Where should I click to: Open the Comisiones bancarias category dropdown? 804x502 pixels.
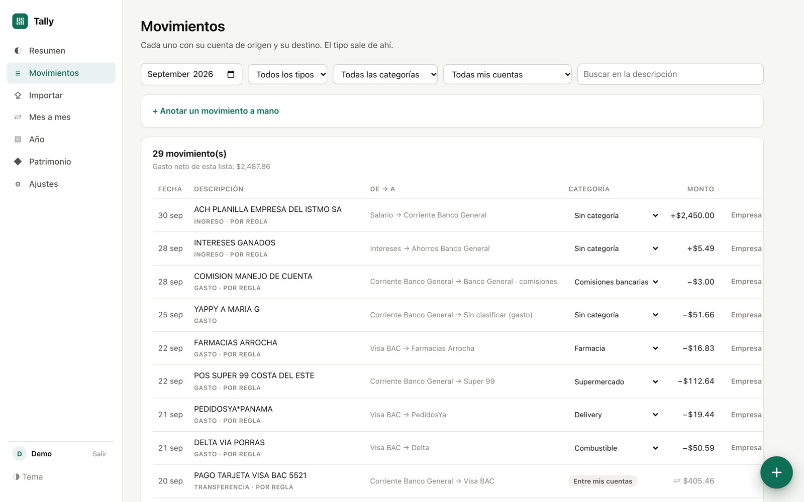click(616, 282)
